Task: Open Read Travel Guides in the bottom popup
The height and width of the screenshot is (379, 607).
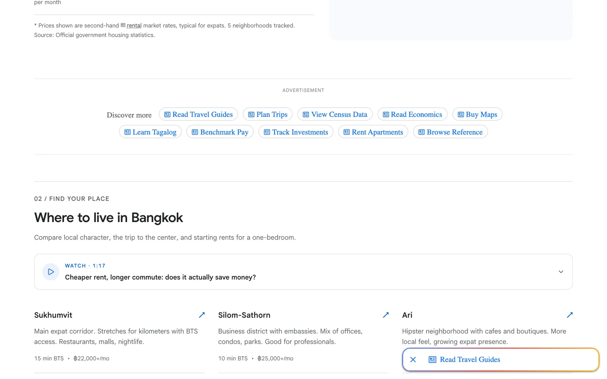Action: click(x=464, y=360)
